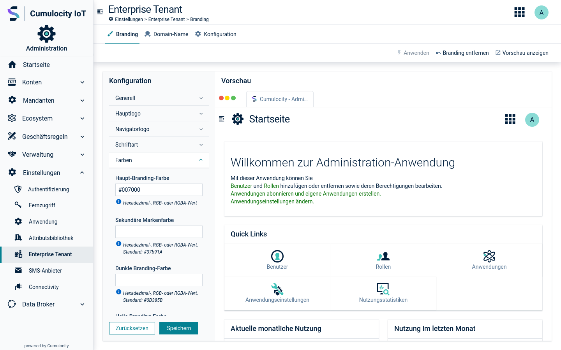Expand the Verwaltung menu
This screenshot has width=561, height=350.
pos(82,154)
